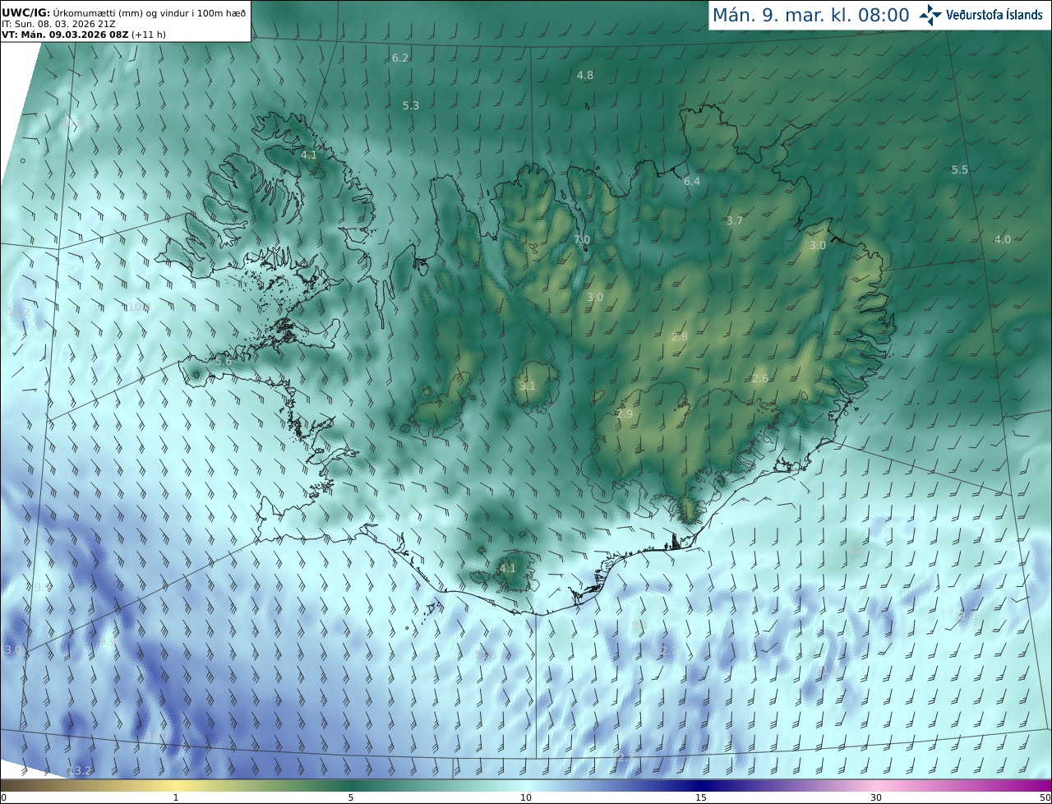This screenshot has width=1052, height=804.
Task: Click the map value '2.9'
Action: (x=625, y=414)
